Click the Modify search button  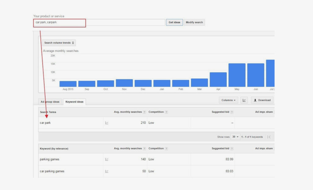point(194,22)
